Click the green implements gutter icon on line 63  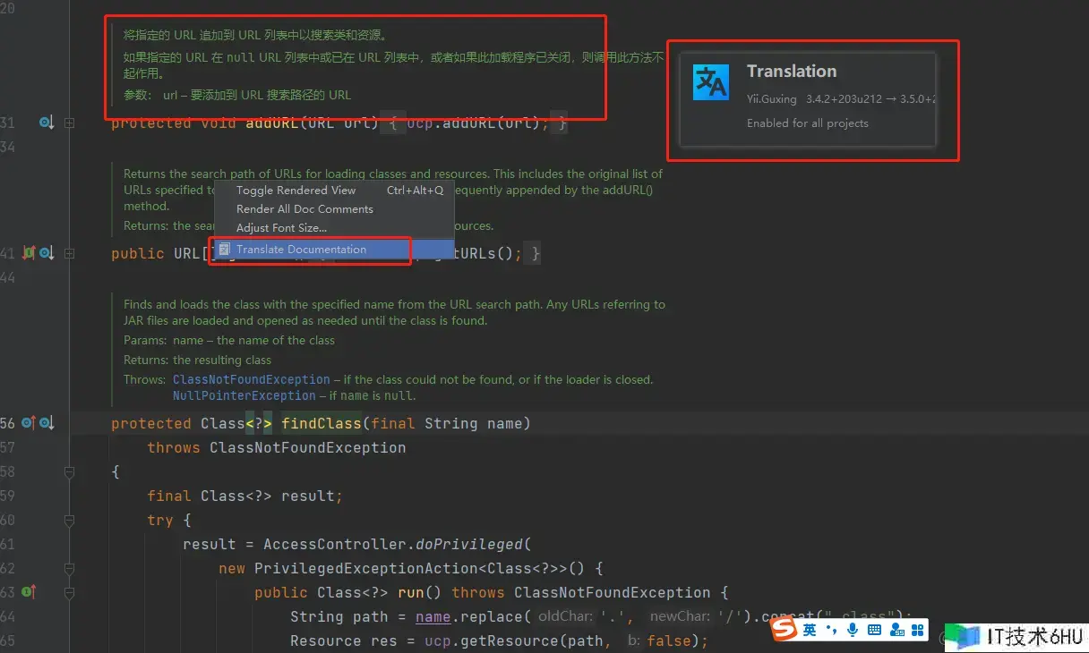29,591
